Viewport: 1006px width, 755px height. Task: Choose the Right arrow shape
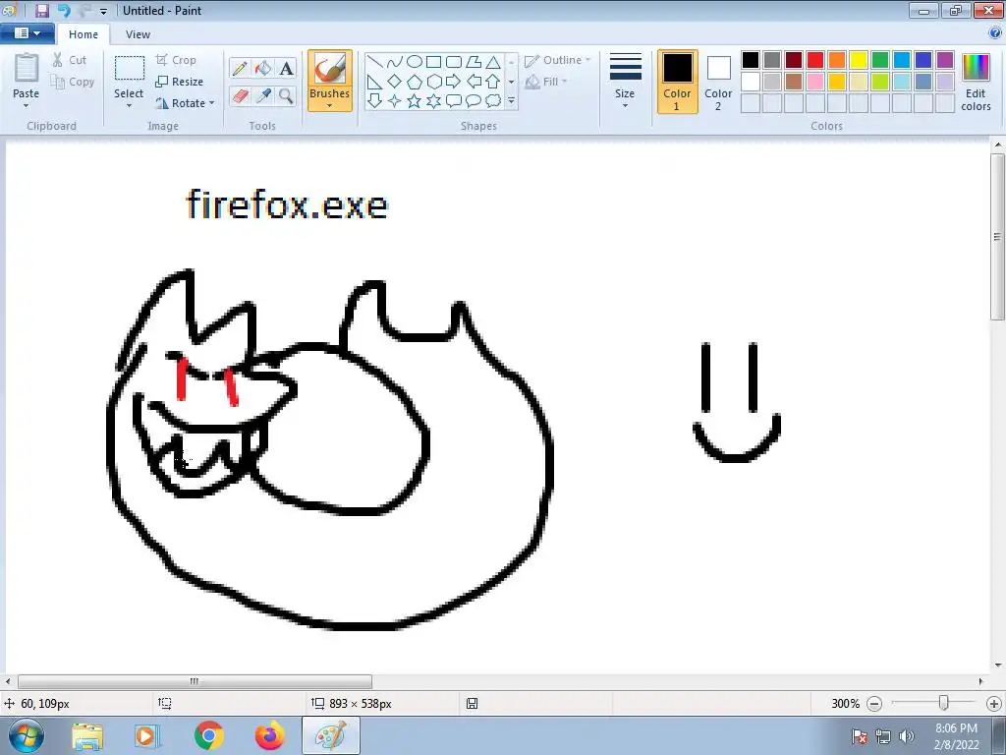(454, 82)
